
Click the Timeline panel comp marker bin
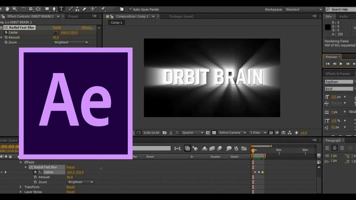(319, 156)
